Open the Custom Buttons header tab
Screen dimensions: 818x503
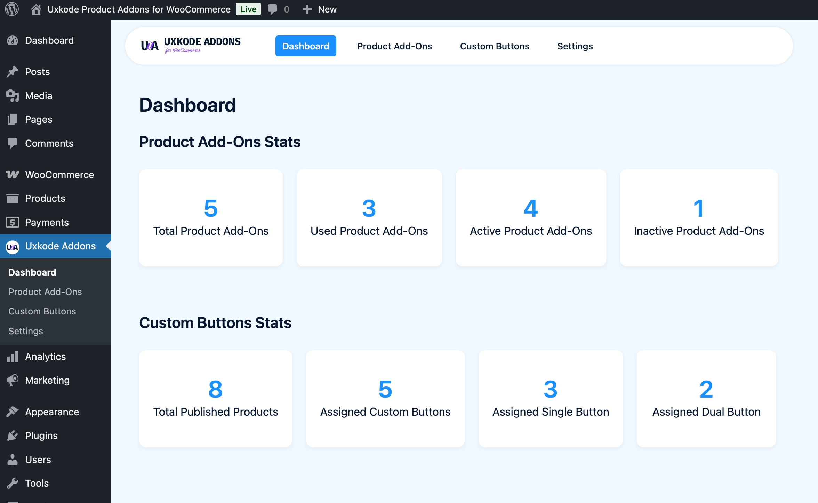tap(494, 46)
